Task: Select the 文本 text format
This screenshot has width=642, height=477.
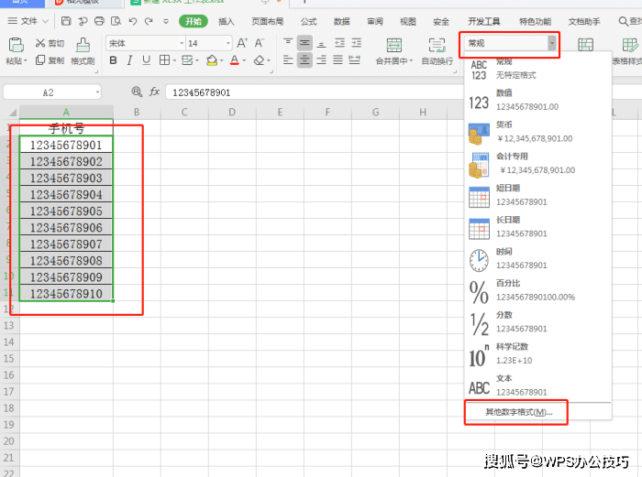Action: (x=538, y=385)
